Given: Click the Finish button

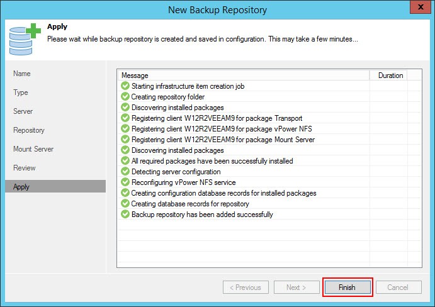Looking at the screenshot, I should pyautogui.click(x=347, y=287).
